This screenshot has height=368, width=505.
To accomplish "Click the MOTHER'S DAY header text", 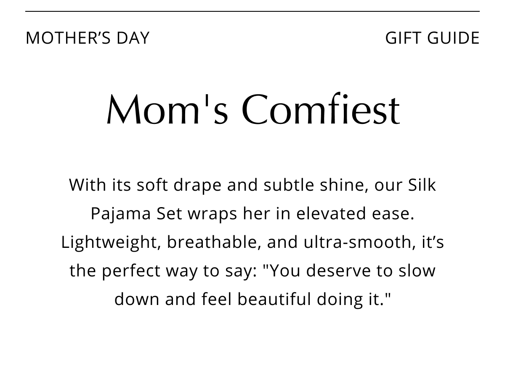I will [x=88, y=38].
